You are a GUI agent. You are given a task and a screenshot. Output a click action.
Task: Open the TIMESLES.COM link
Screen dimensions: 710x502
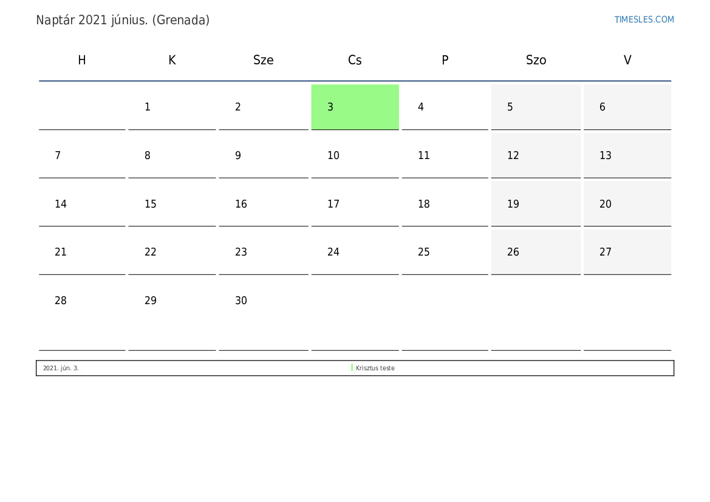point(644,19)
